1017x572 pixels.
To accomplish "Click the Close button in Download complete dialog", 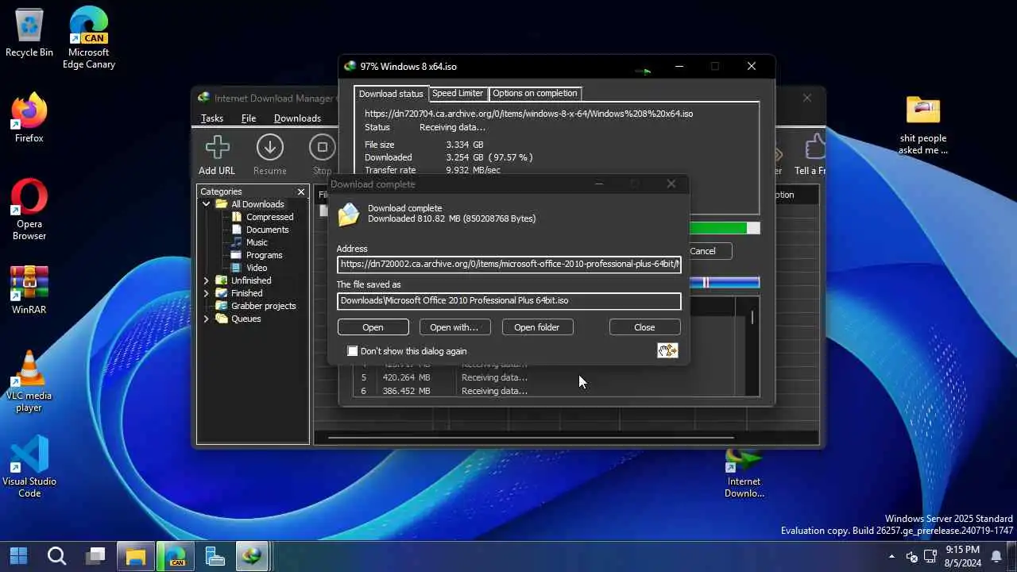I will pyautogui.click(x=644, y=327).
